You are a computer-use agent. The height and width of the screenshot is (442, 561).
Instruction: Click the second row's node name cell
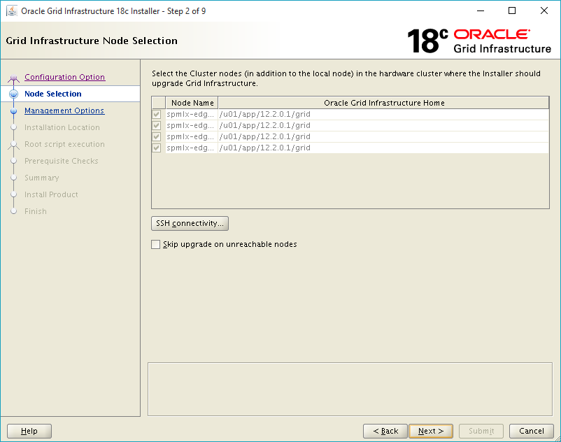(x=190, y=125)
